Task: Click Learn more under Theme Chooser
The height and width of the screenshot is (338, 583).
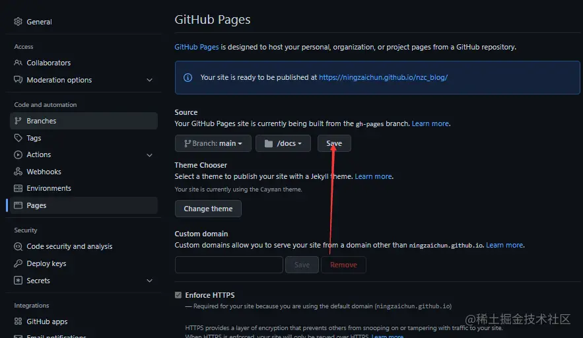Action: pyautogui.click(x=373, y=176)
